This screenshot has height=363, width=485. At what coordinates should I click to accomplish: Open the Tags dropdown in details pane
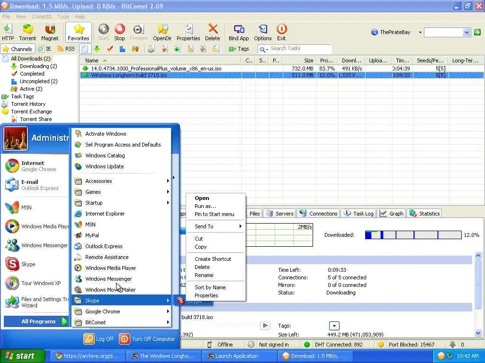tap(334, 326)
